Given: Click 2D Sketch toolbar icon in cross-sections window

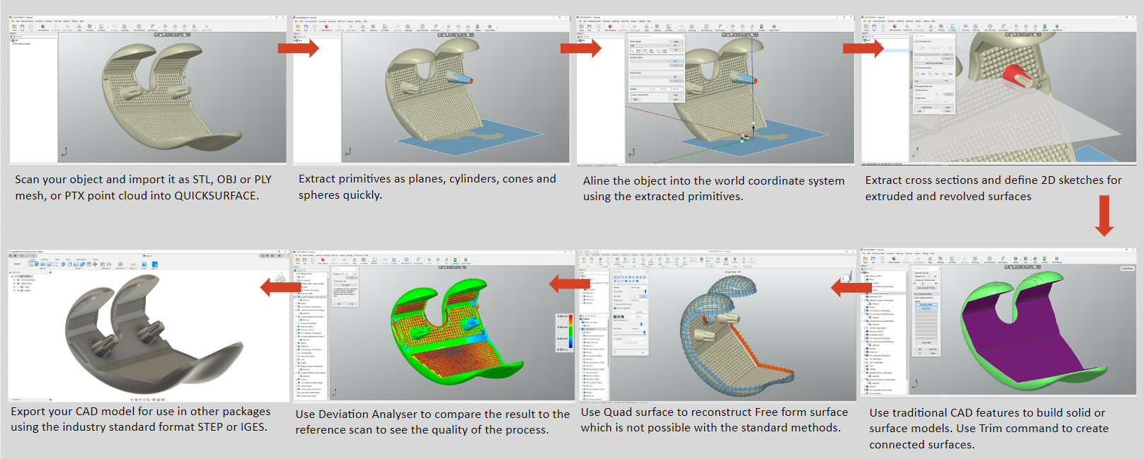Looking at the screenshot, I should coord(953,26).
